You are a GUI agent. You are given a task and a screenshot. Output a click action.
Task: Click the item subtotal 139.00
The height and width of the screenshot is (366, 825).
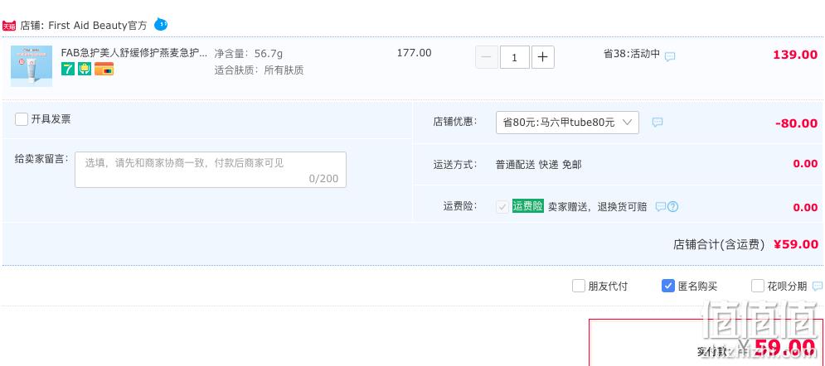[795, 55]
